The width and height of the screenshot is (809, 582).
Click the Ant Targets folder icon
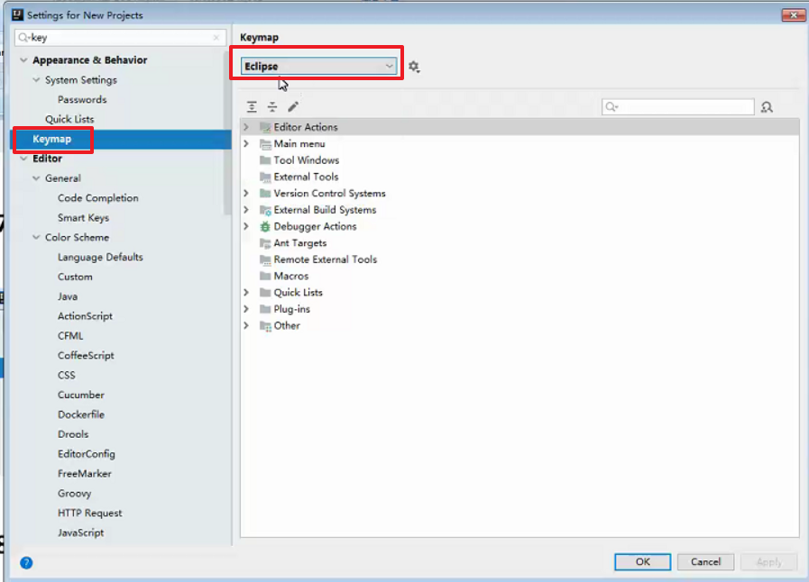click(265, 243)
